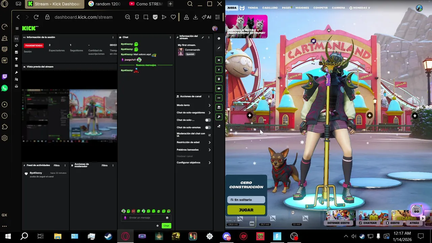Switch to the Como STREM YouTube tab
The width and height of the screenshot is (432, 243).
tap(146, 4)
